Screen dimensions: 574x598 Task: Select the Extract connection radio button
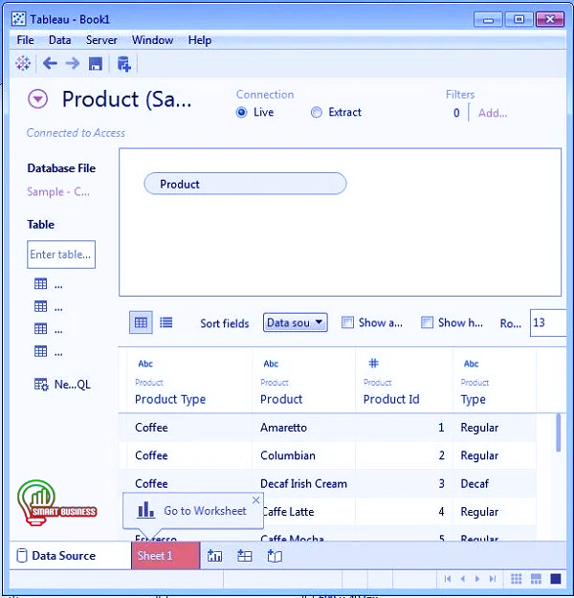[316, 113]
